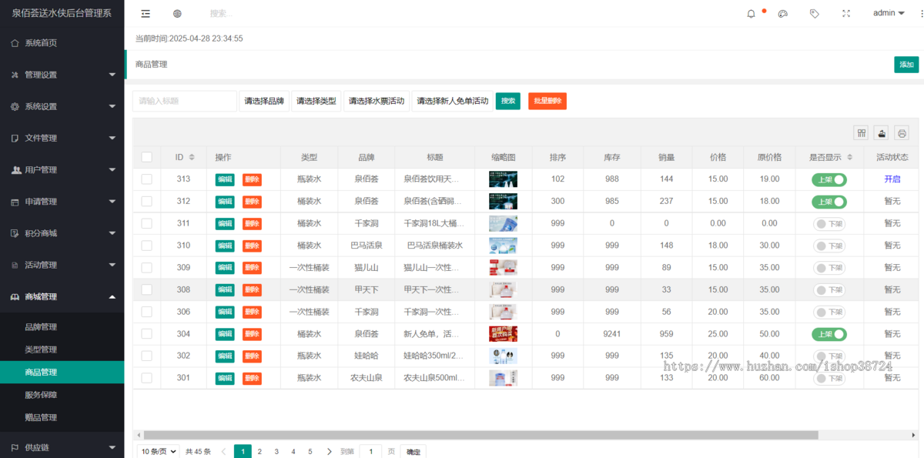Viewport: 924px width, 458px height.
Task: Click stock value 9241 cell
Action: point(612,334)
